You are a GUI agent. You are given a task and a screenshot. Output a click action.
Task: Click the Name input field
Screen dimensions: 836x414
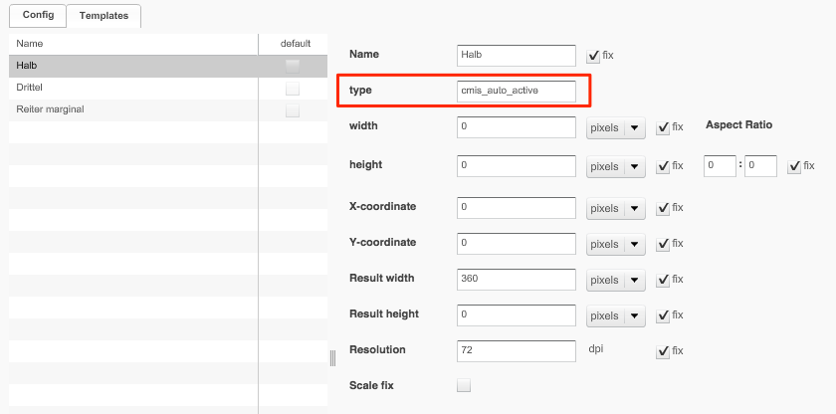click(x=517, y=56)
